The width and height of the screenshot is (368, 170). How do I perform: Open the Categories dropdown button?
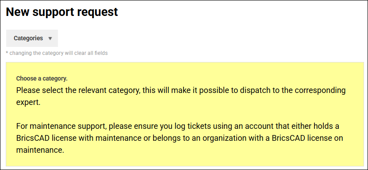[x=32, y=38]
